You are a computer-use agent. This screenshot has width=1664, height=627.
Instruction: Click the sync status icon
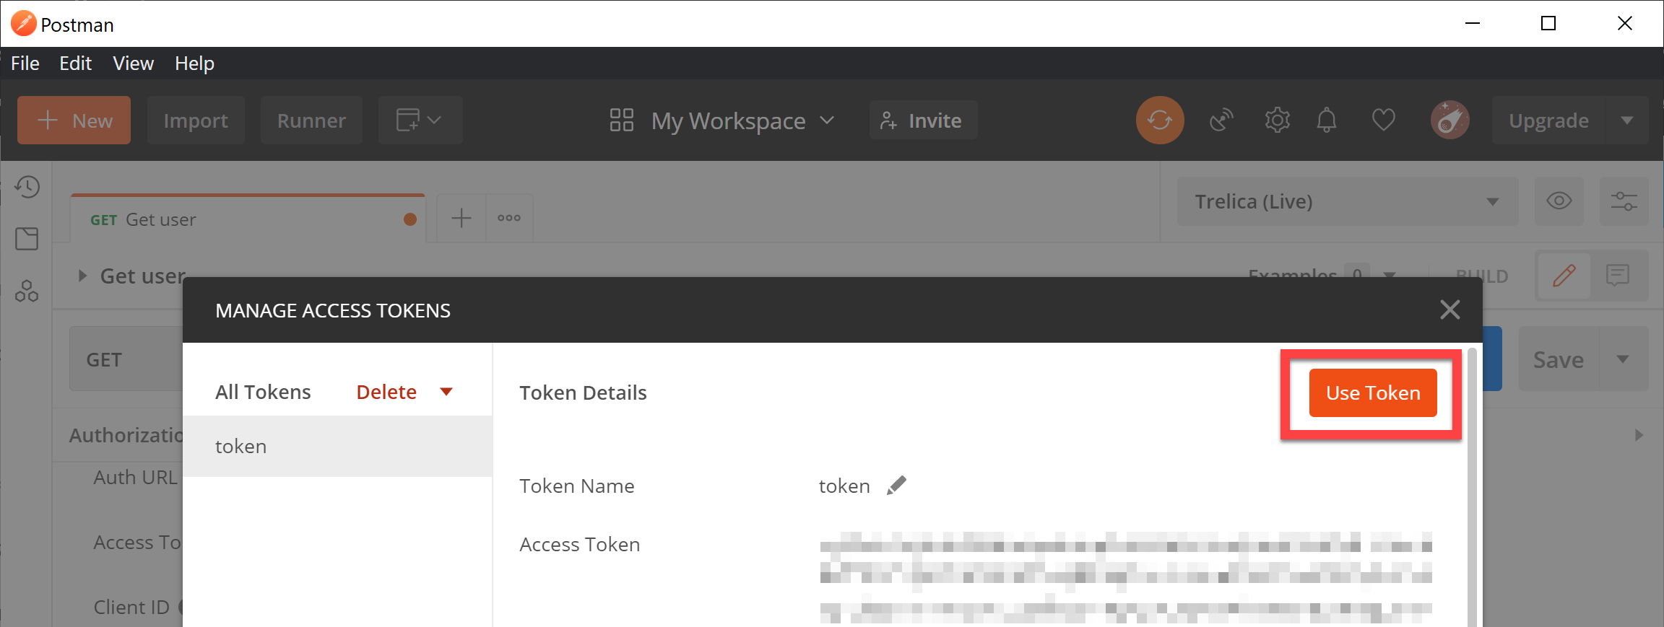pyautogui.click(x=1160, y=120)
